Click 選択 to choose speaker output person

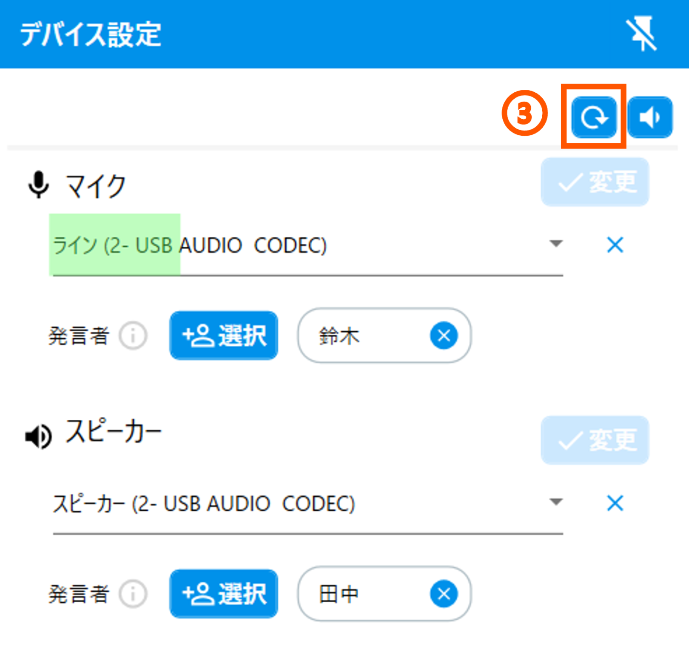tap(224, 594)
